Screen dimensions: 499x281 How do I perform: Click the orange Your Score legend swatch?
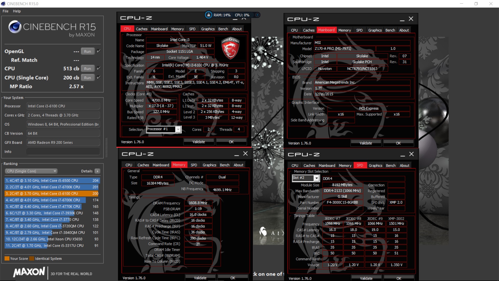(x=7, y=258)
